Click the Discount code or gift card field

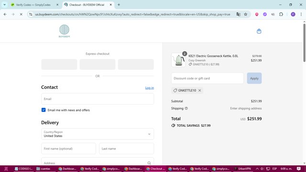coord(207,78)
